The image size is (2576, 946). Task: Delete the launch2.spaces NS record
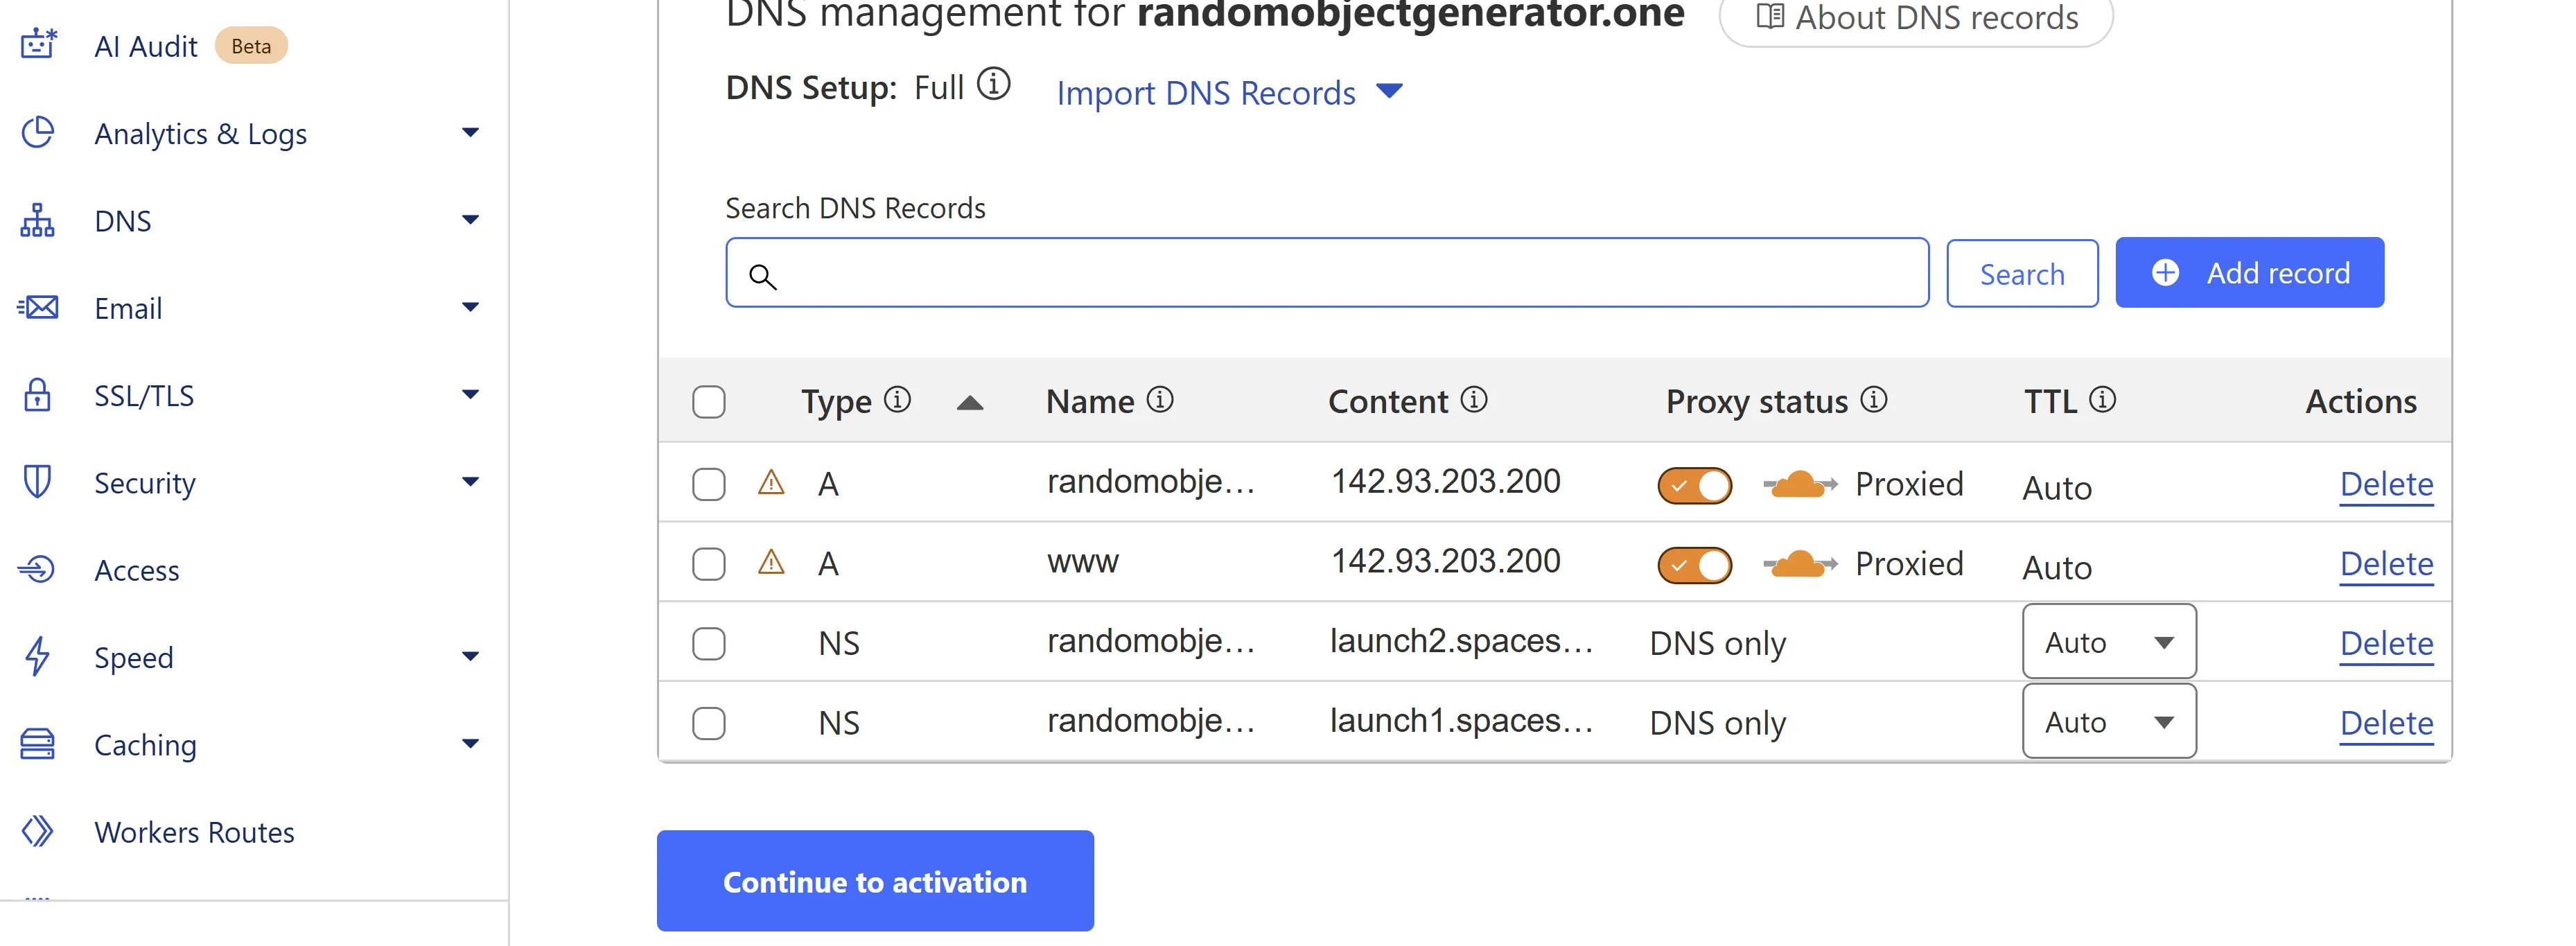click(x=2387, y=643)
